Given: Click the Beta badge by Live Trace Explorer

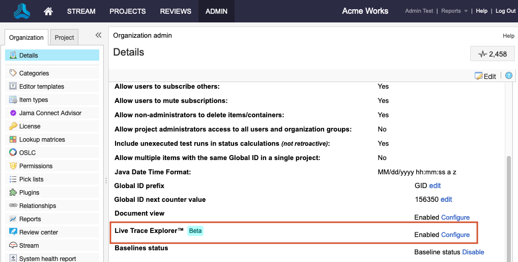Looking at the screenshot, I should pyautogui.click(x=195, y=231).
